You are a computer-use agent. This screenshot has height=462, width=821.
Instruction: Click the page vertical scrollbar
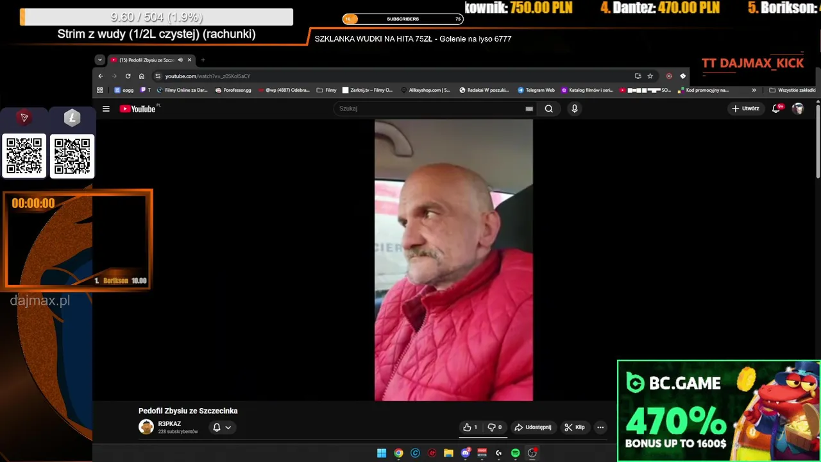coord(818,141)
